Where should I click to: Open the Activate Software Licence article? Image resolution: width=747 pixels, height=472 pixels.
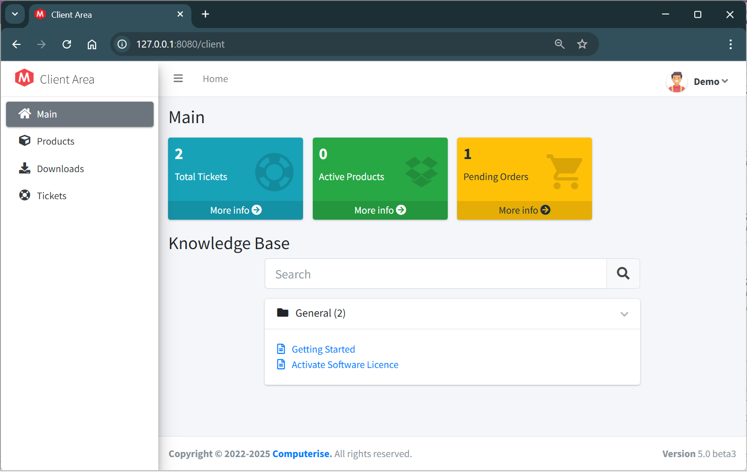345,364
